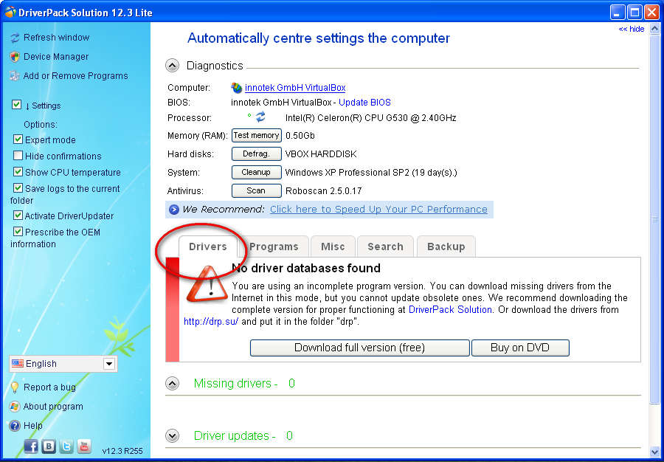
Task: Toggle Show CPU temperature checkbox
Action: tap(18, 171)
